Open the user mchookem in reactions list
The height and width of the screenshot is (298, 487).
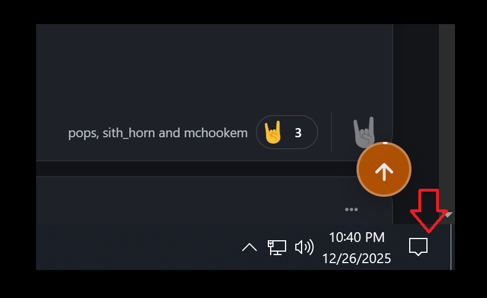click(x=216, y=133)
